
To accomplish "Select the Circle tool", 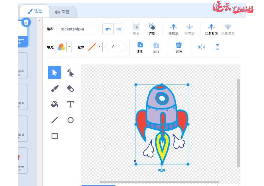I will click(x=70, y=120).
